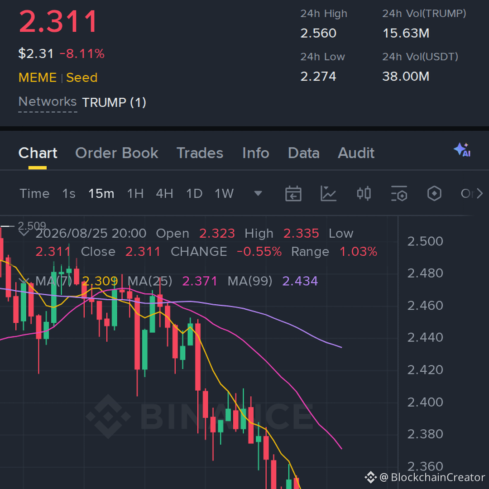Image resolution: width=489 pixels, height=489 pixels.
Task: Click the 2.509 high marker label
Action: click(x=32, y=225)
